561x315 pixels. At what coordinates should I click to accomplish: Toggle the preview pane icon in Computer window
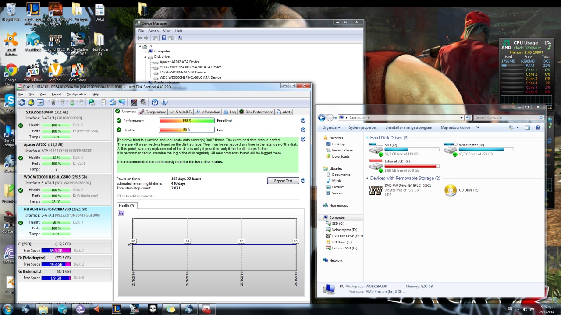(x=527, y=127)
